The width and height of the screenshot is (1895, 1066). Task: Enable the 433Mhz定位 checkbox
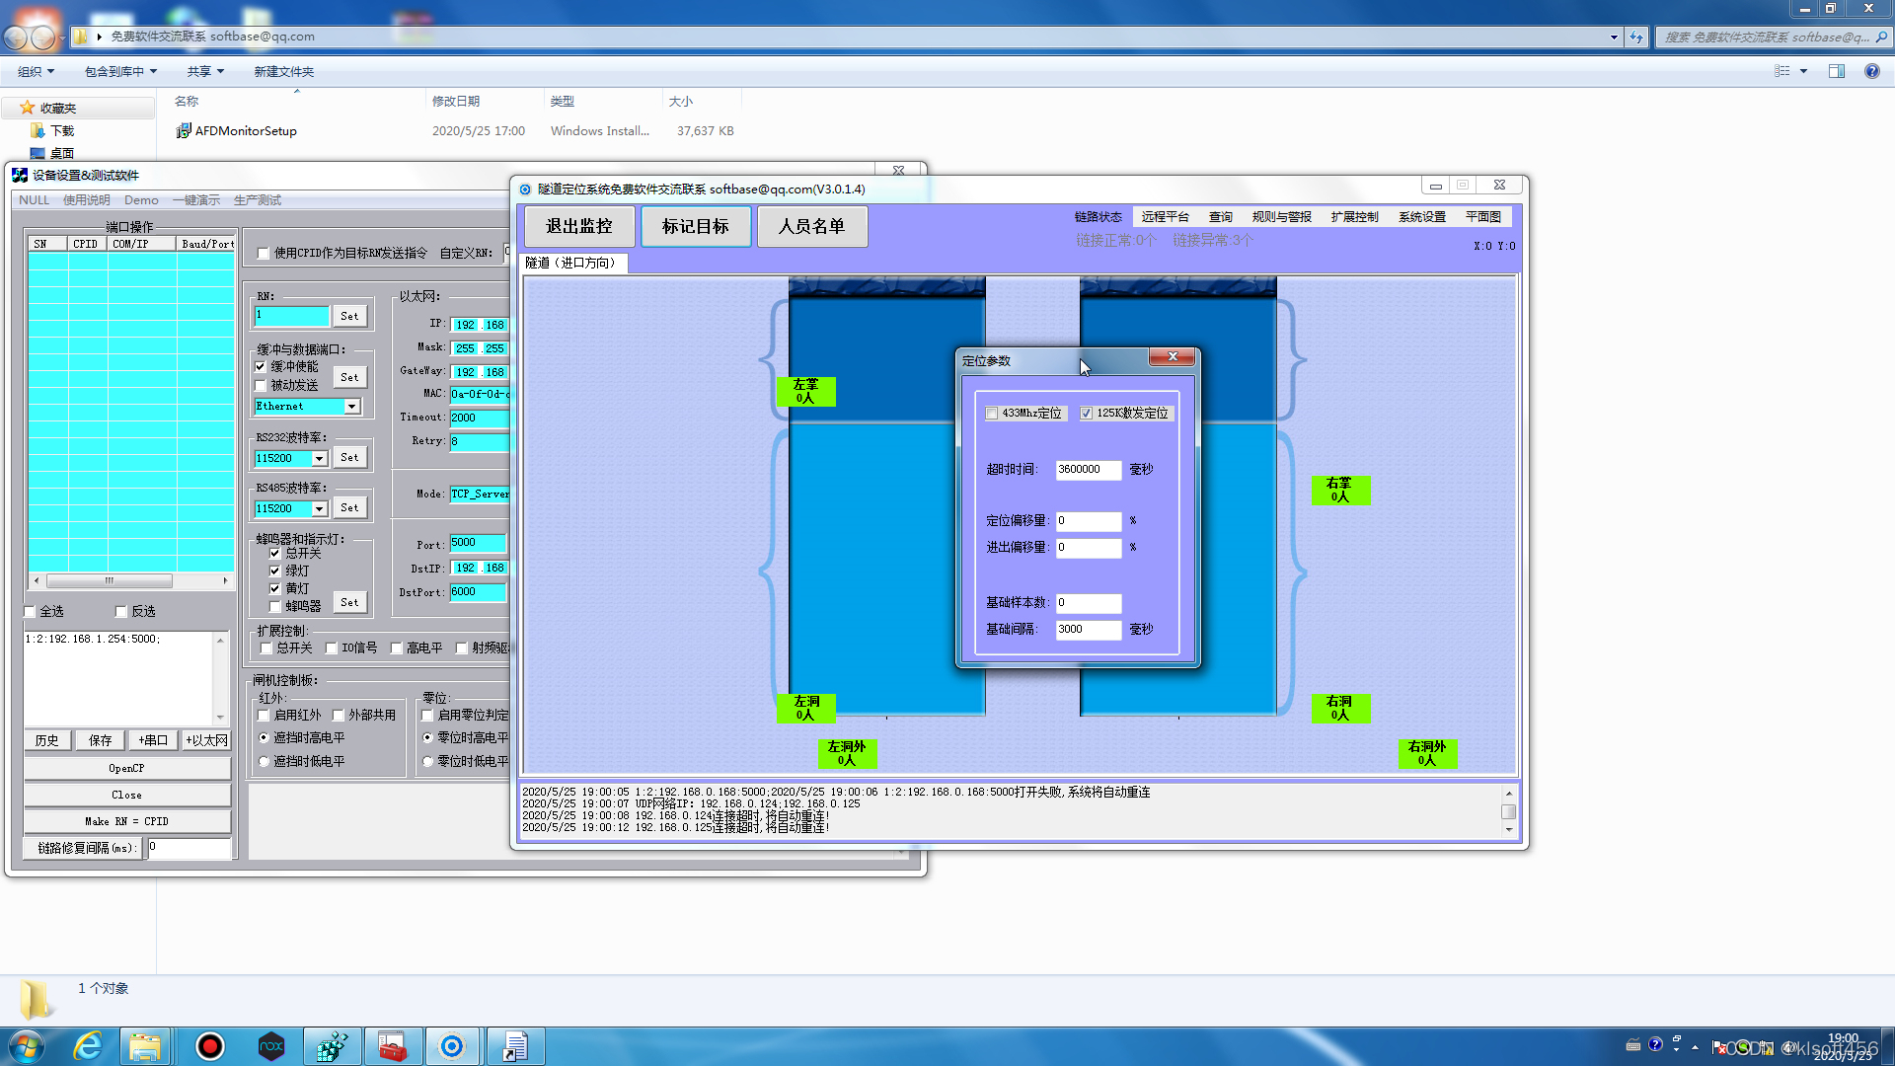pyautogui.click(x=992, y=414)
